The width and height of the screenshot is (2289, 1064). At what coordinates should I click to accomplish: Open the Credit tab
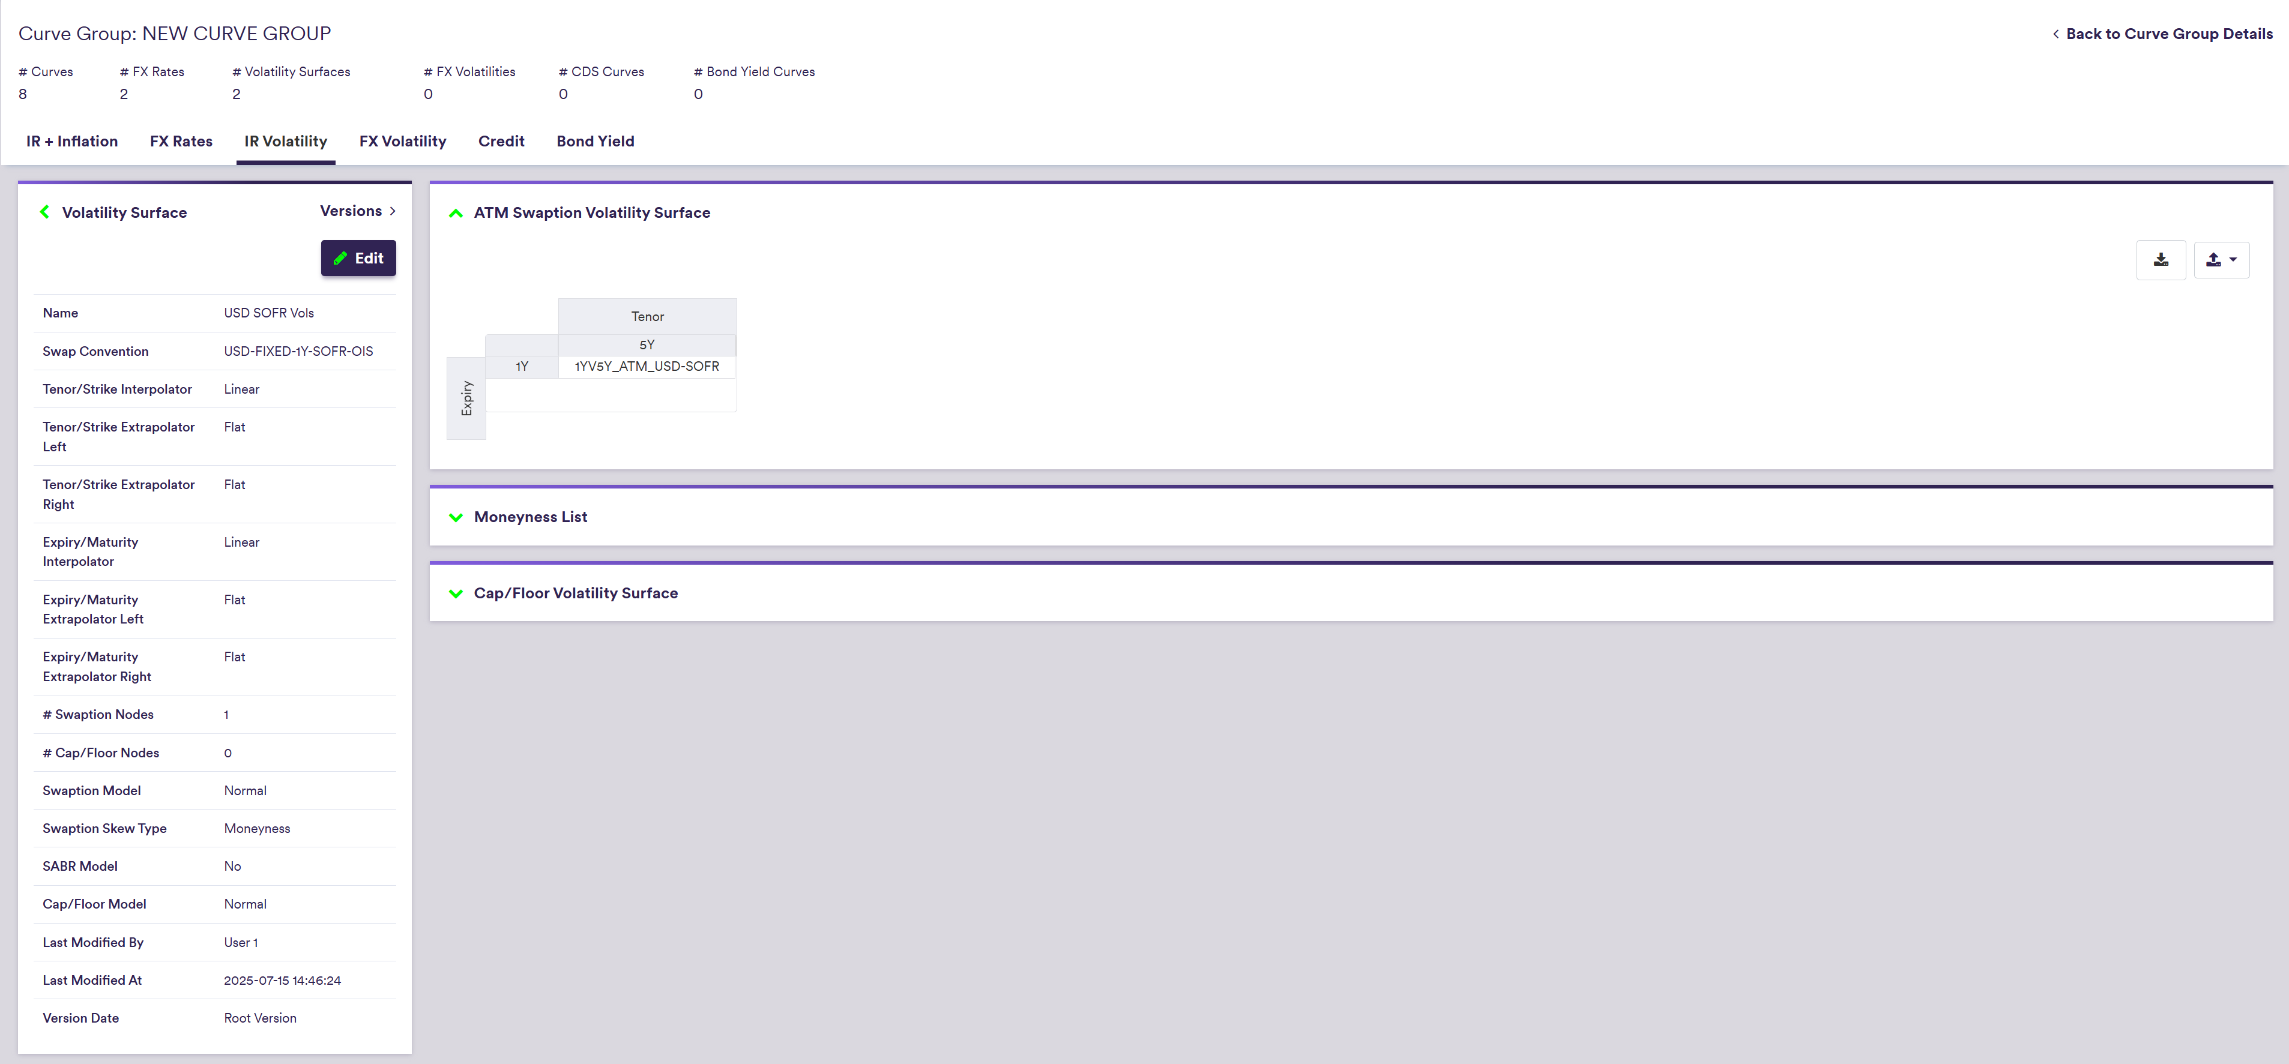501,141
